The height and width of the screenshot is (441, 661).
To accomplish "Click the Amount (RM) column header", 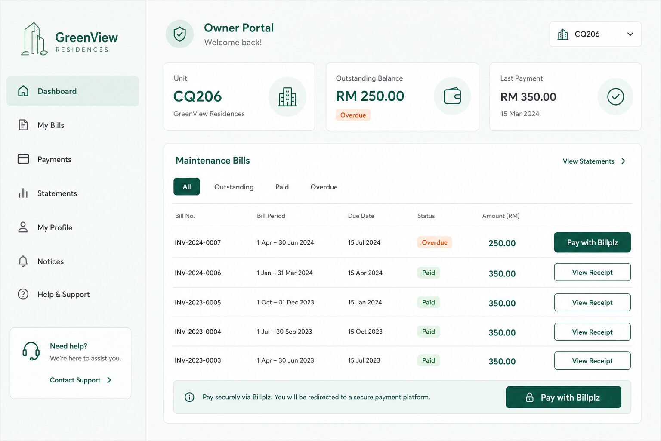I will (x=500, y=216).
